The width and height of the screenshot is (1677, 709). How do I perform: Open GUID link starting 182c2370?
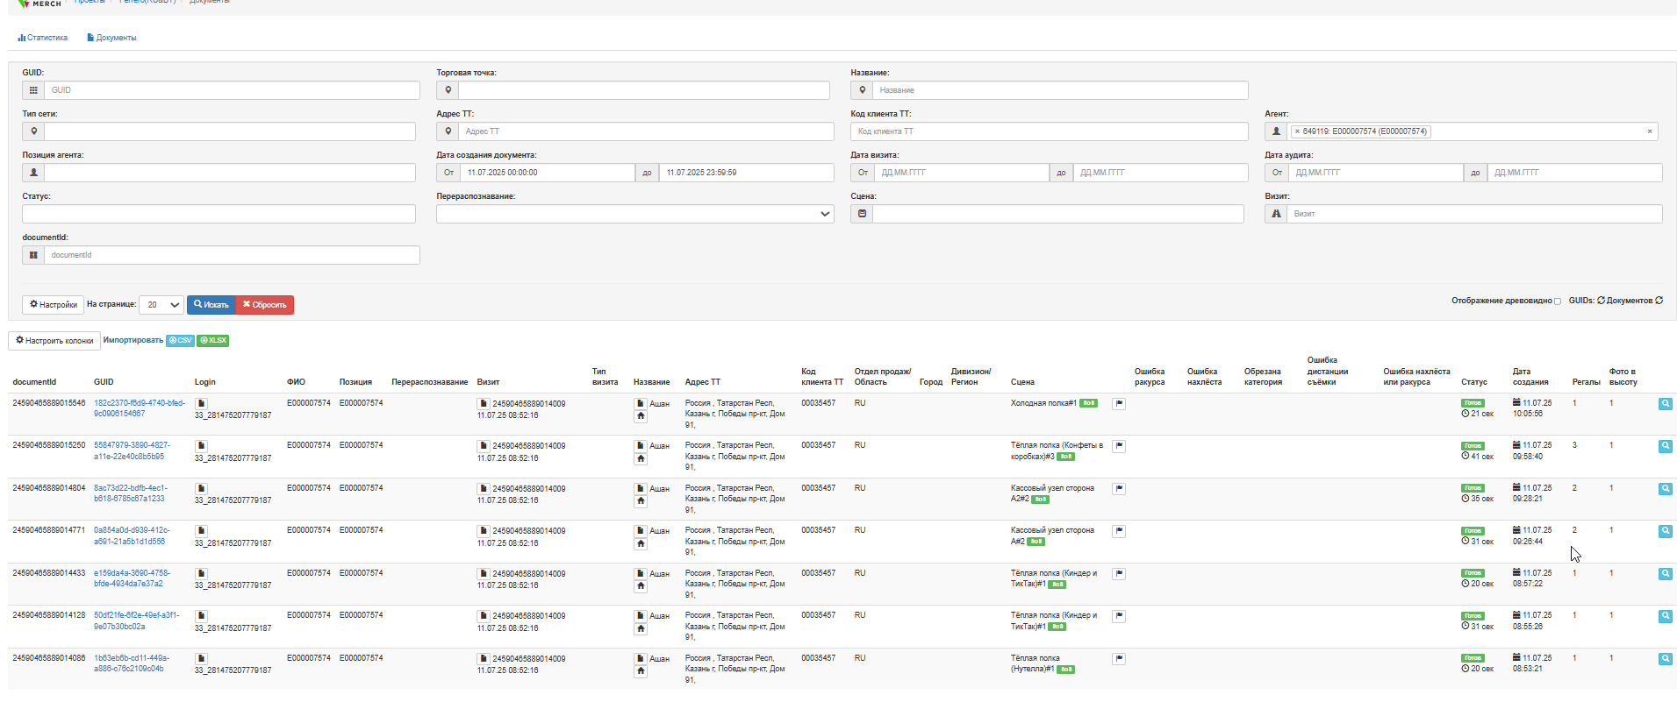coord(140,408)
